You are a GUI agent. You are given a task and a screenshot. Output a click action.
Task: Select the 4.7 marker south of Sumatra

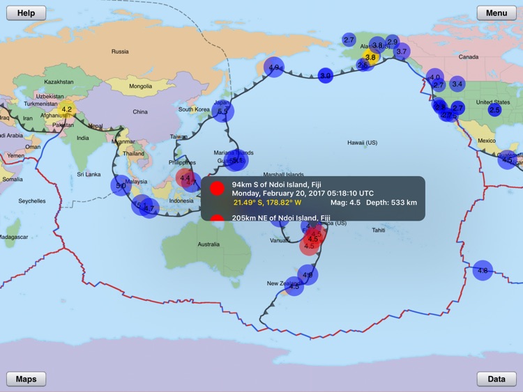coord(149,208)
